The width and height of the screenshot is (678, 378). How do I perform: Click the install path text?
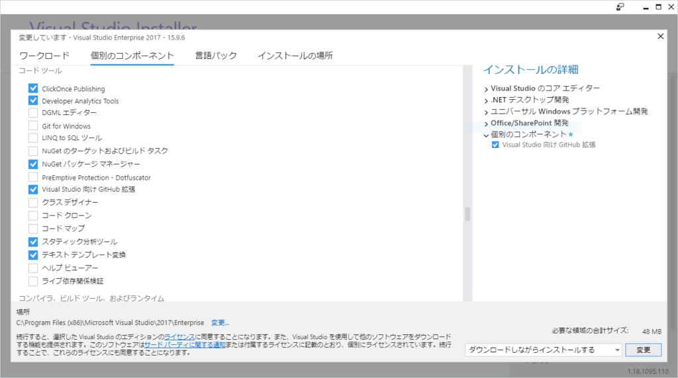pos(111,322)
